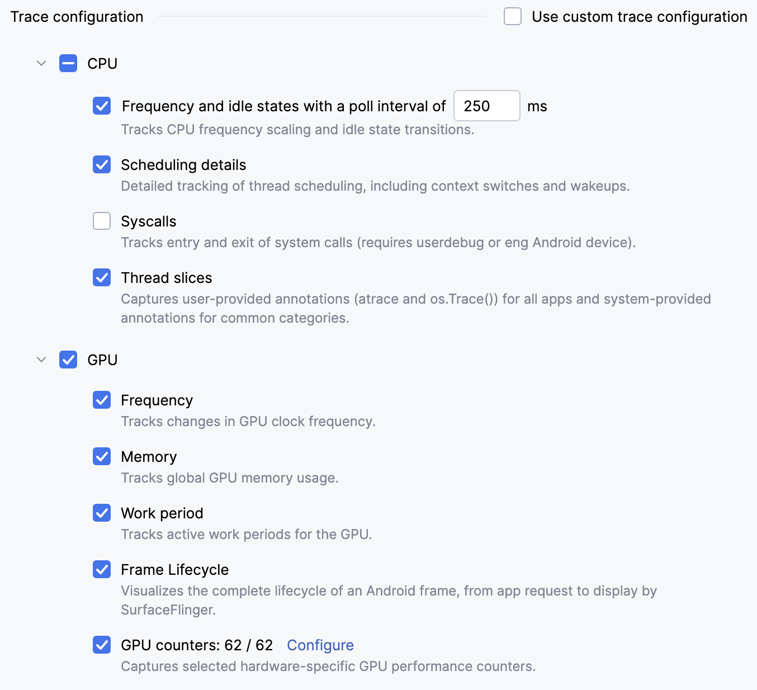Uncheck Work period option

(x=102, y=513)
